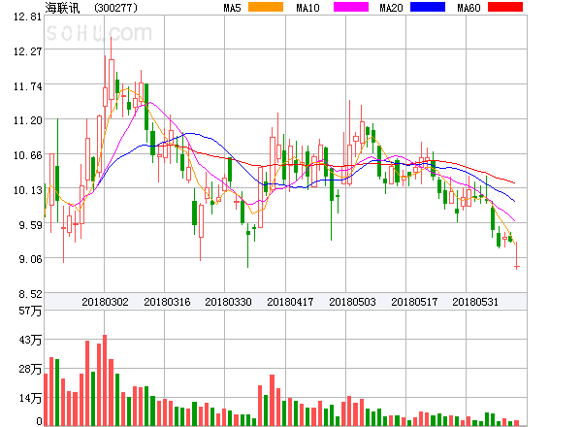Click the 14万 volume axis label
Screen dimensions: 582x427
click(30, 399)
